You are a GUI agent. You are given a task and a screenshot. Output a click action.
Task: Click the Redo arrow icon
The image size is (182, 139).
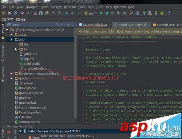(x=28, y=13)
